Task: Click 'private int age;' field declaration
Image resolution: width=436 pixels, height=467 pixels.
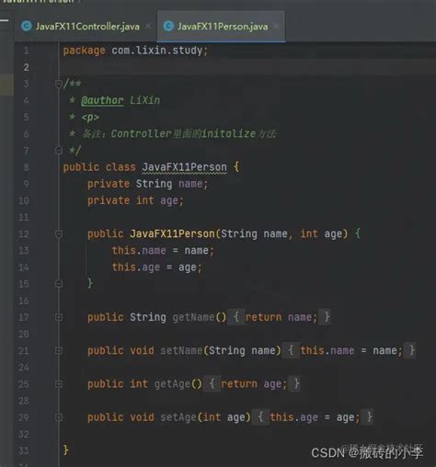Action: [135, 200]
